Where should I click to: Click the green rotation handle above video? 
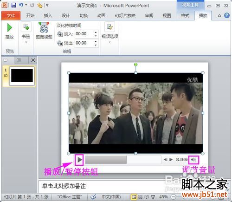(135, 65)
